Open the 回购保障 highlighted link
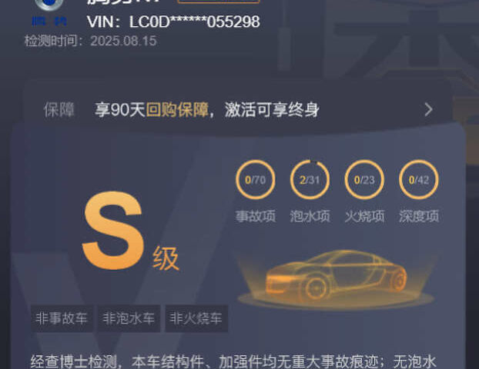 click(x=177, y=110)
